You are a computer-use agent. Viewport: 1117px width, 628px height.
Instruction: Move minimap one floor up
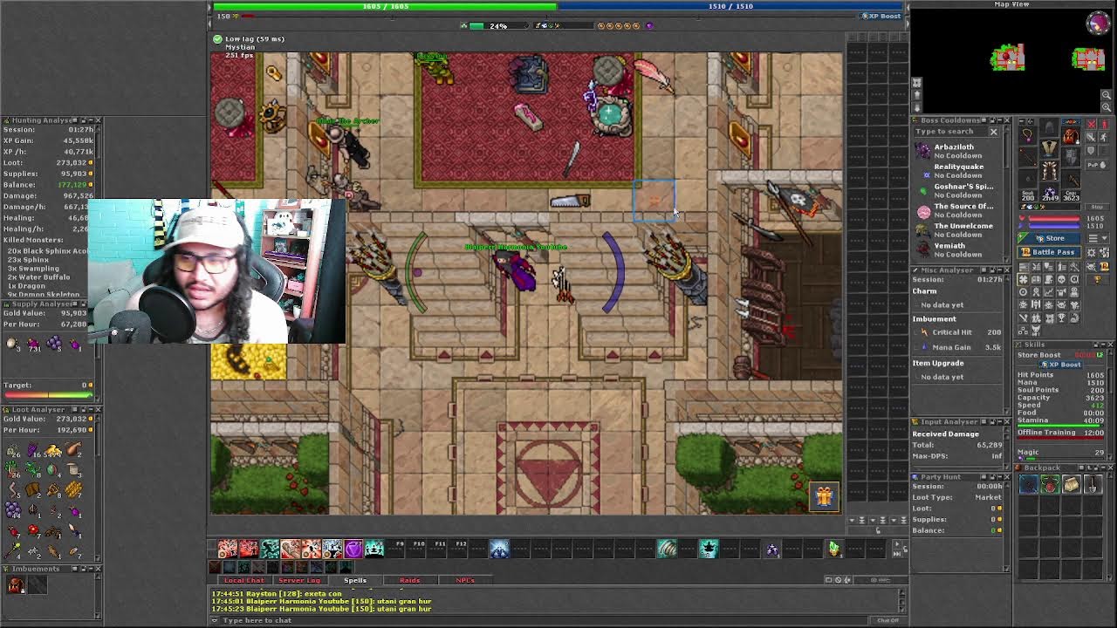coord(916,94)
